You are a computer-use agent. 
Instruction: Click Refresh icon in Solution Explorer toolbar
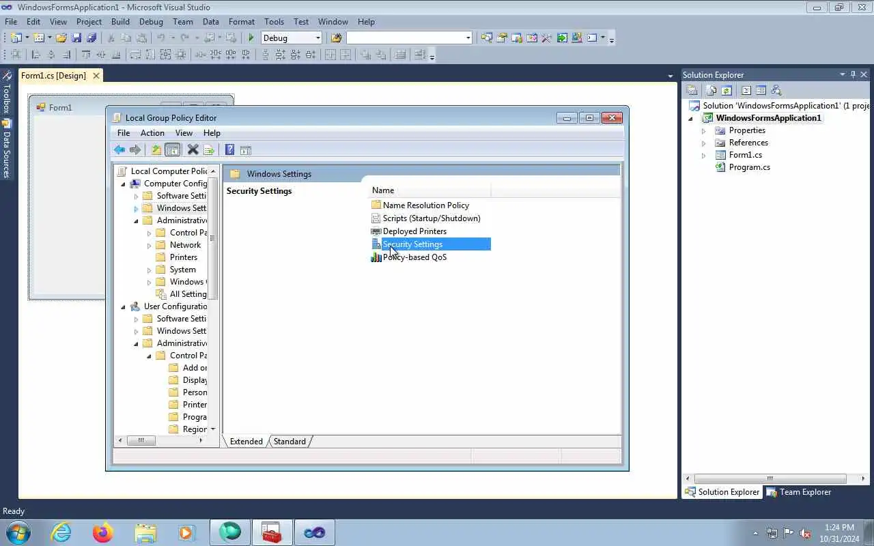(727, 90)
